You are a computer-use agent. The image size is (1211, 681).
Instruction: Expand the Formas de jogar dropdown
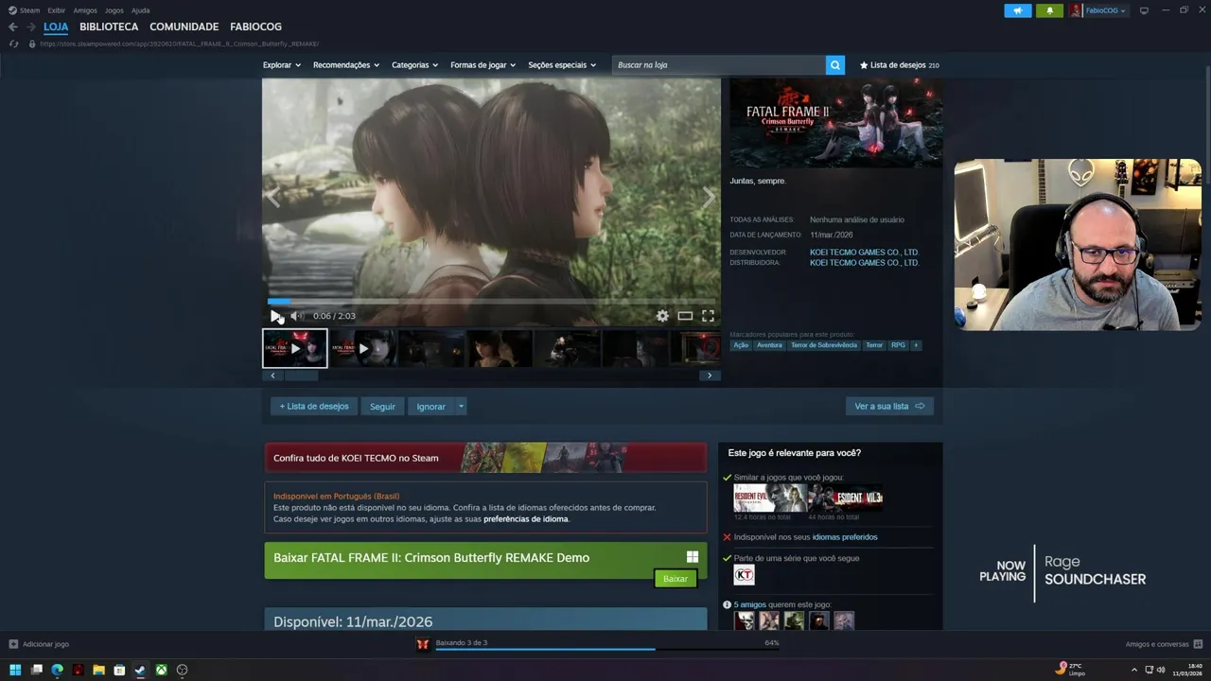pos(483,65)
